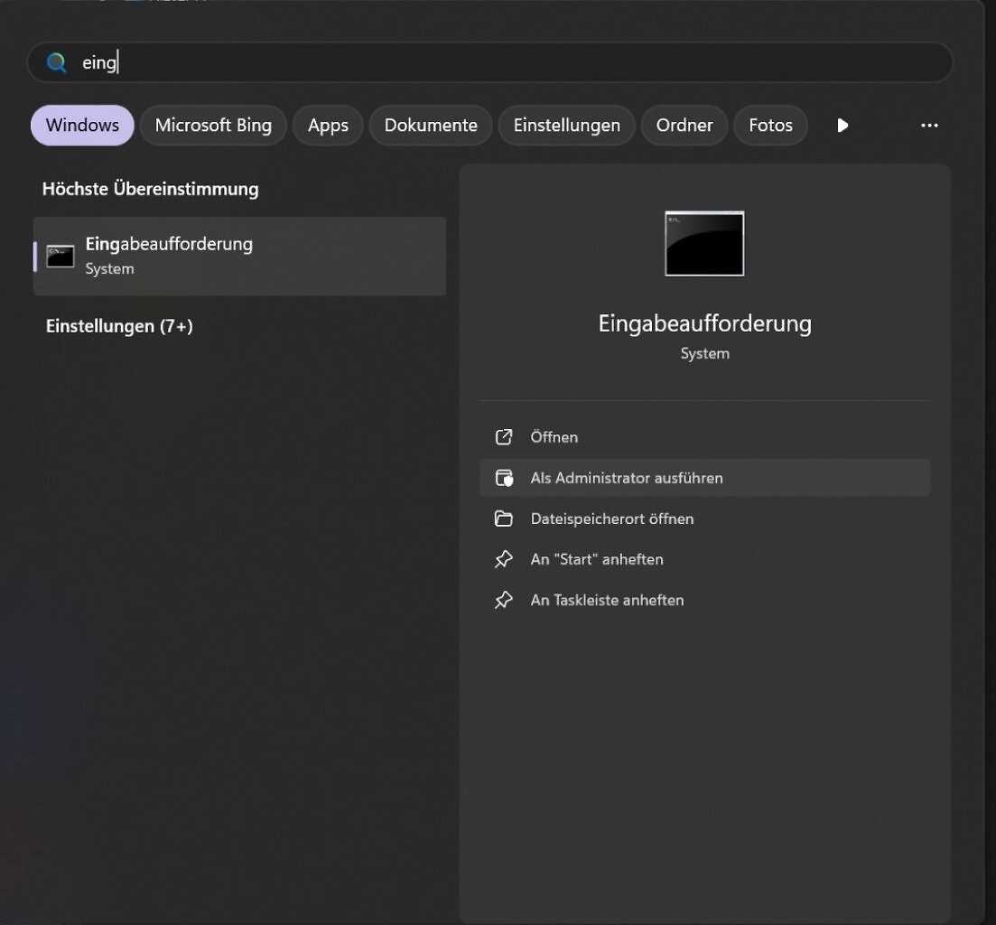Click into the search box containing "eing"
Image resolution: width=996 pixels, height=925 pixels.
point(489,62)
